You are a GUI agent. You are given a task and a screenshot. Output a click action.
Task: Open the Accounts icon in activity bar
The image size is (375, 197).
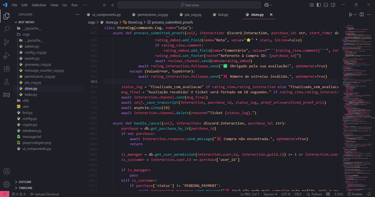coord(7,171)
